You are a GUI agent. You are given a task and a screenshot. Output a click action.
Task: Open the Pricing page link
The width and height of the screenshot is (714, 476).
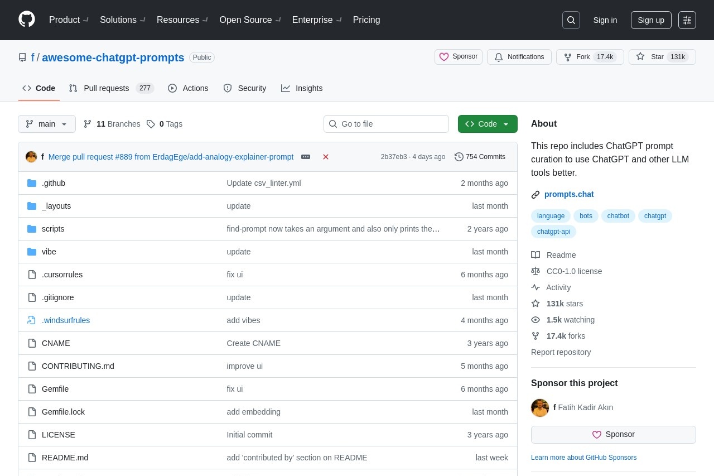(366, 20)
